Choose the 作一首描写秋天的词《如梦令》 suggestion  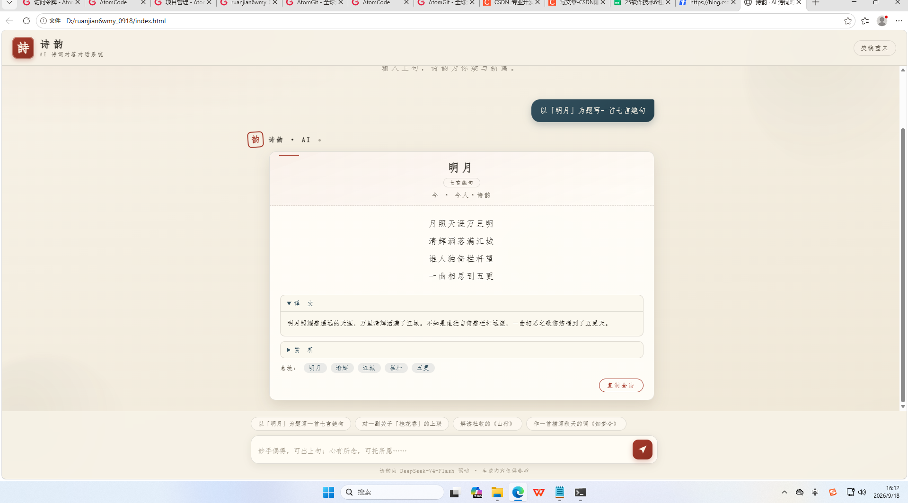coord(576,424)
